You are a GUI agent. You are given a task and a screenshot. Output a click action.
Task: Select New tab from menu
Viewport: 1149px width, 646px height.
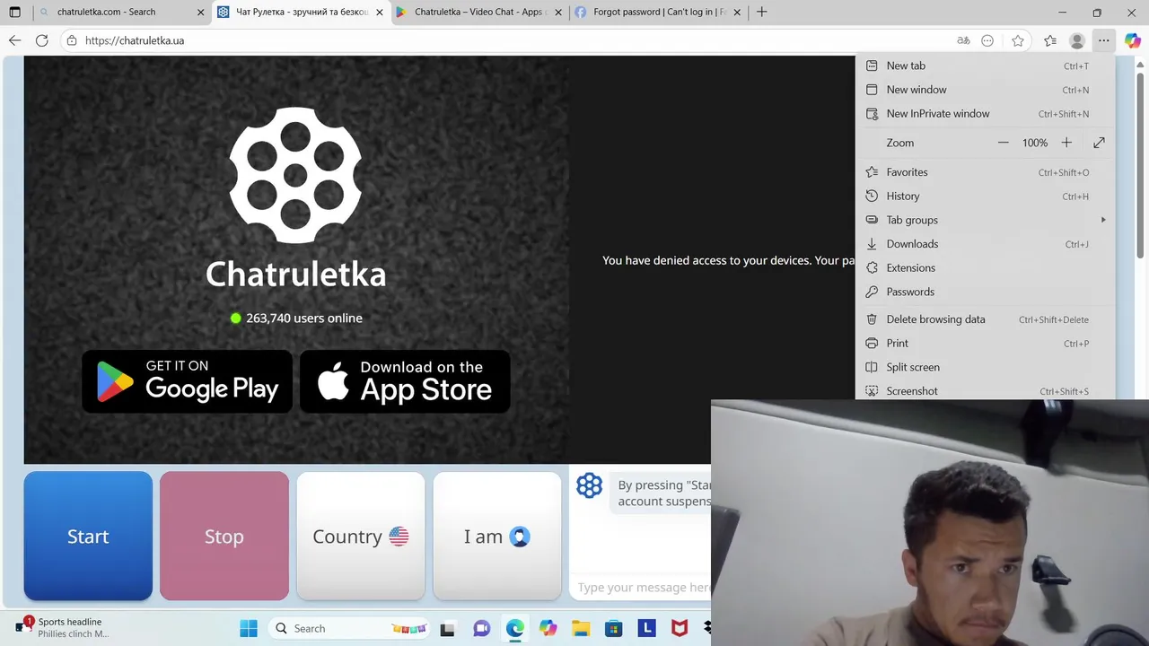(985, 65)
